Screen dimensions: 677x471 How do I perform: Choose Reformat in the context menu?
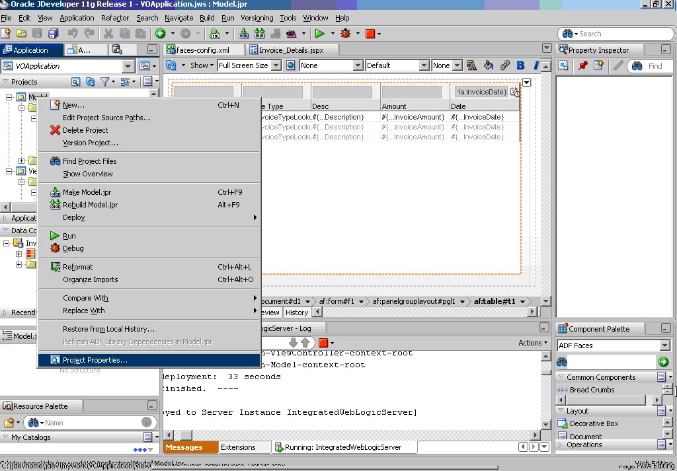tap(149, 267)
